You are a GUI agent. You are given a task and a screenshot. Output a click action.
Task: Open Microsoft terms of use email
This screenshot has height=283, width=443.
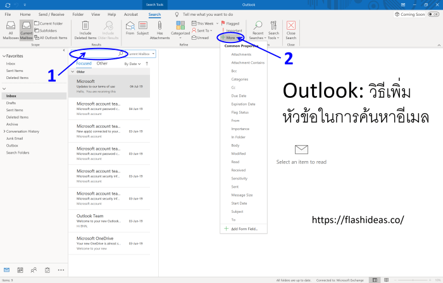(109, 87)
